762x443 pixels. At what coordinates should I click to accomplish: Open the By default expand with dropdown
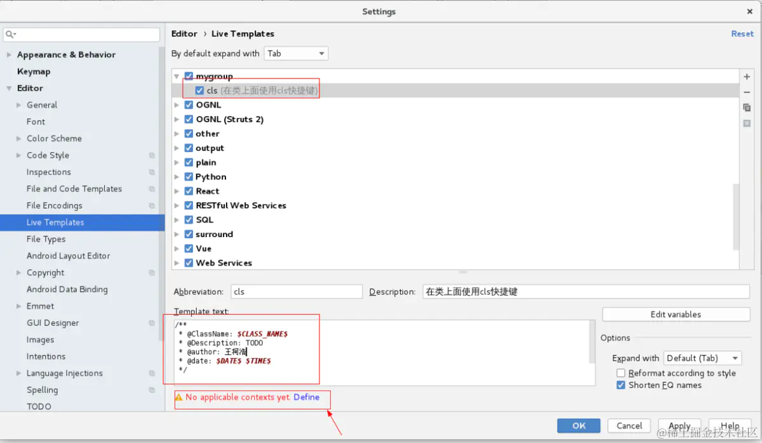click(297, 54)
